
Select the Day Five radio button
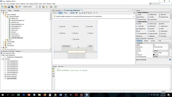click(75, 33)
